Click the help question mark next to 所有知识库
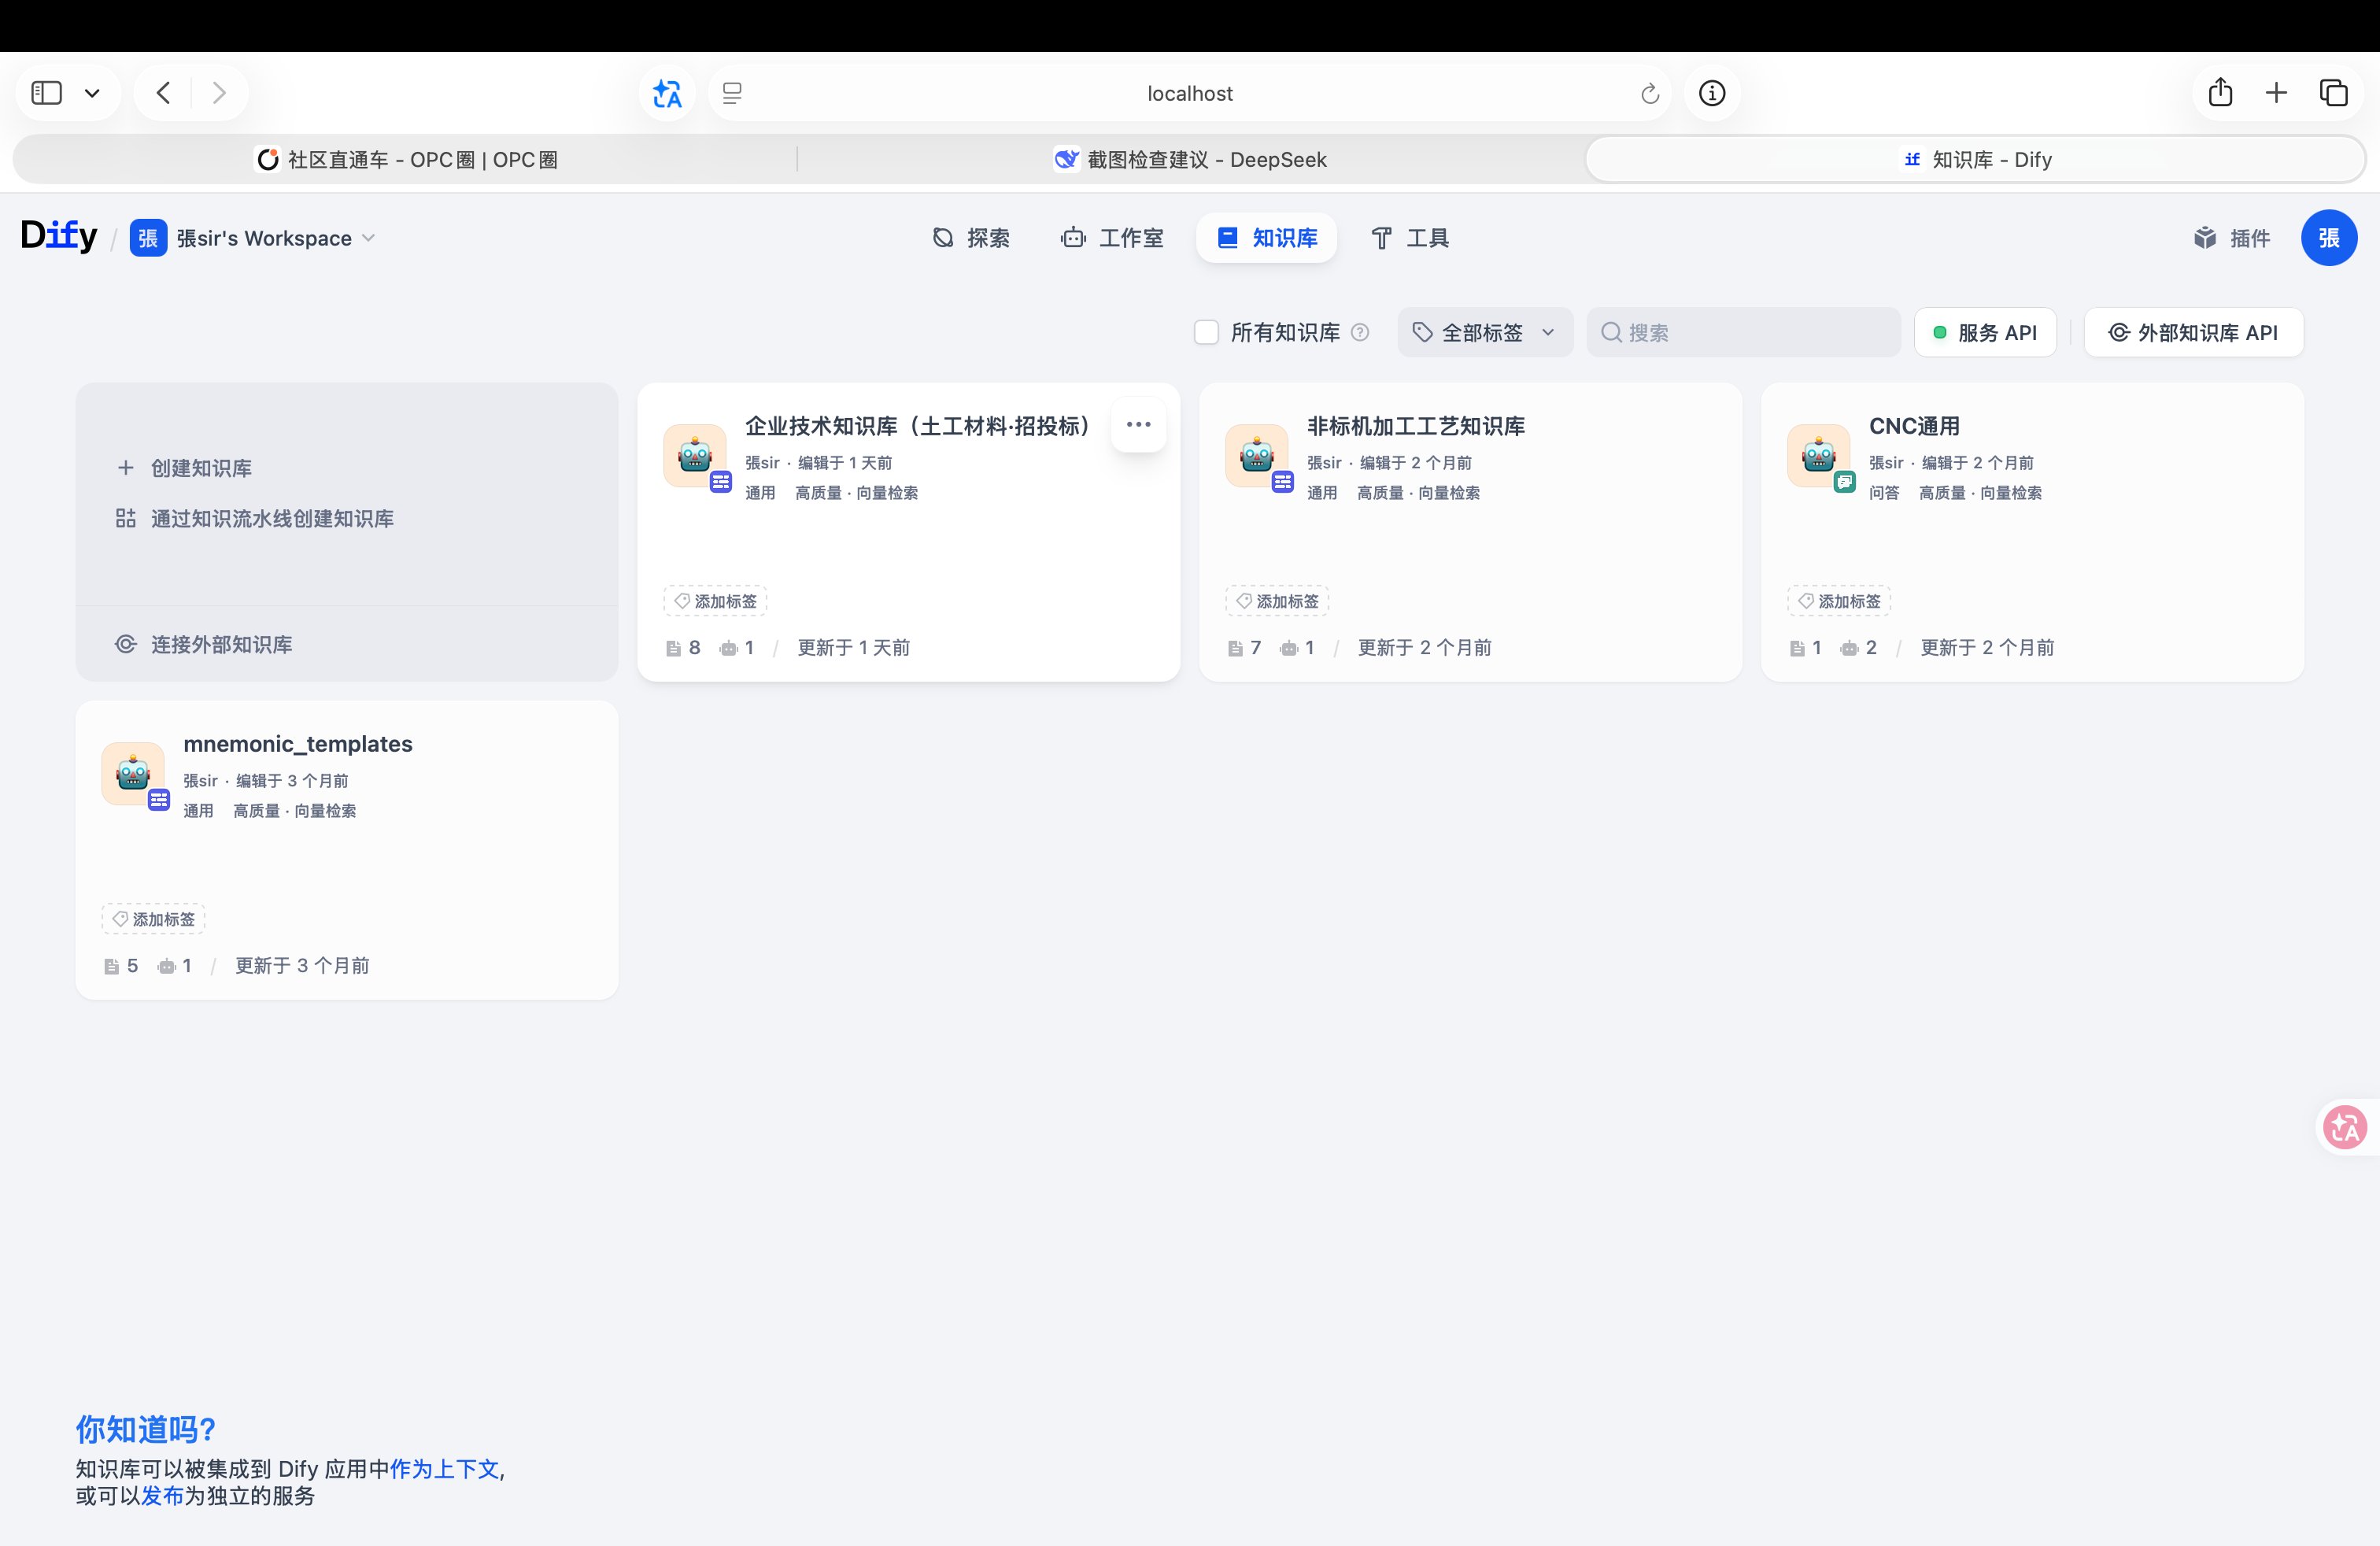Image resolution: width=2380 pixels, height=1546 pixels. click(x=1360, y=333)
